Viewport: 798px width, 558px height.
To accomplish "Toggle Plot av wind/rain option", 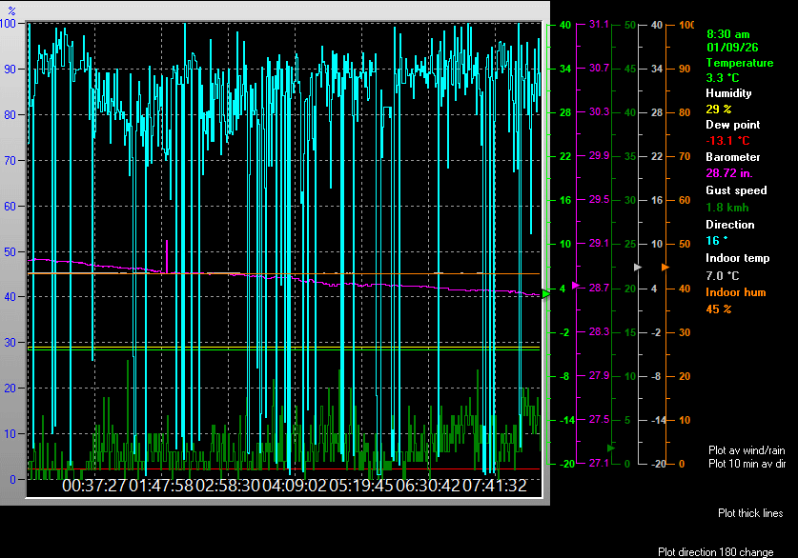I will tap(747, 449).
